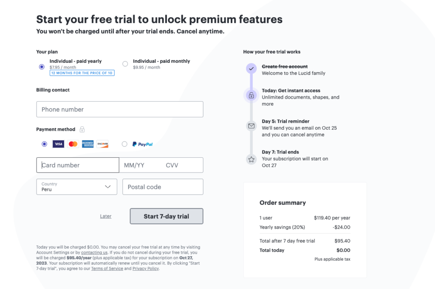Click the American Express icon

87,144
